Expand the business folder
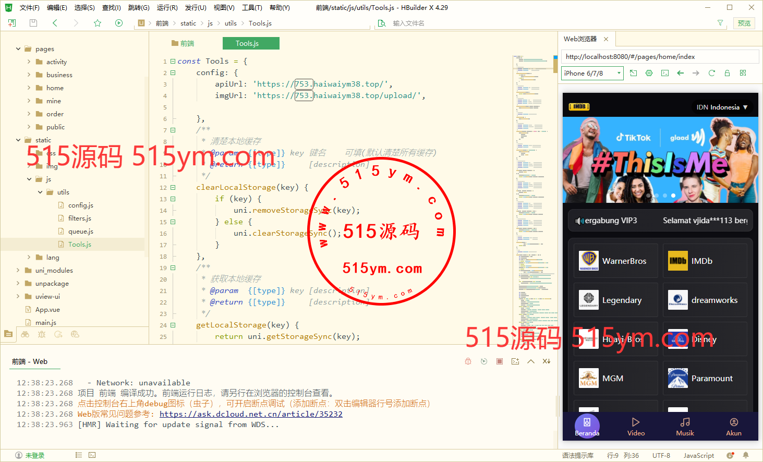 (29, 75)
